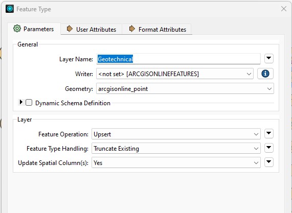Open the Writer dropdown
The width and height of the screenshot is (292, 213).
click(175, 74)
